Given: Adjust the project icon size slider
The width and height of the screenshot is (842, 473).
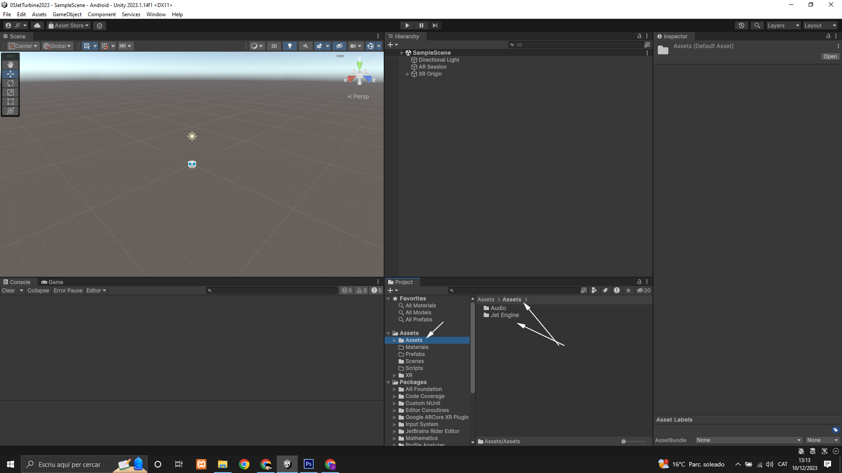Looking at the screenshot, I should tap(624, 441).
